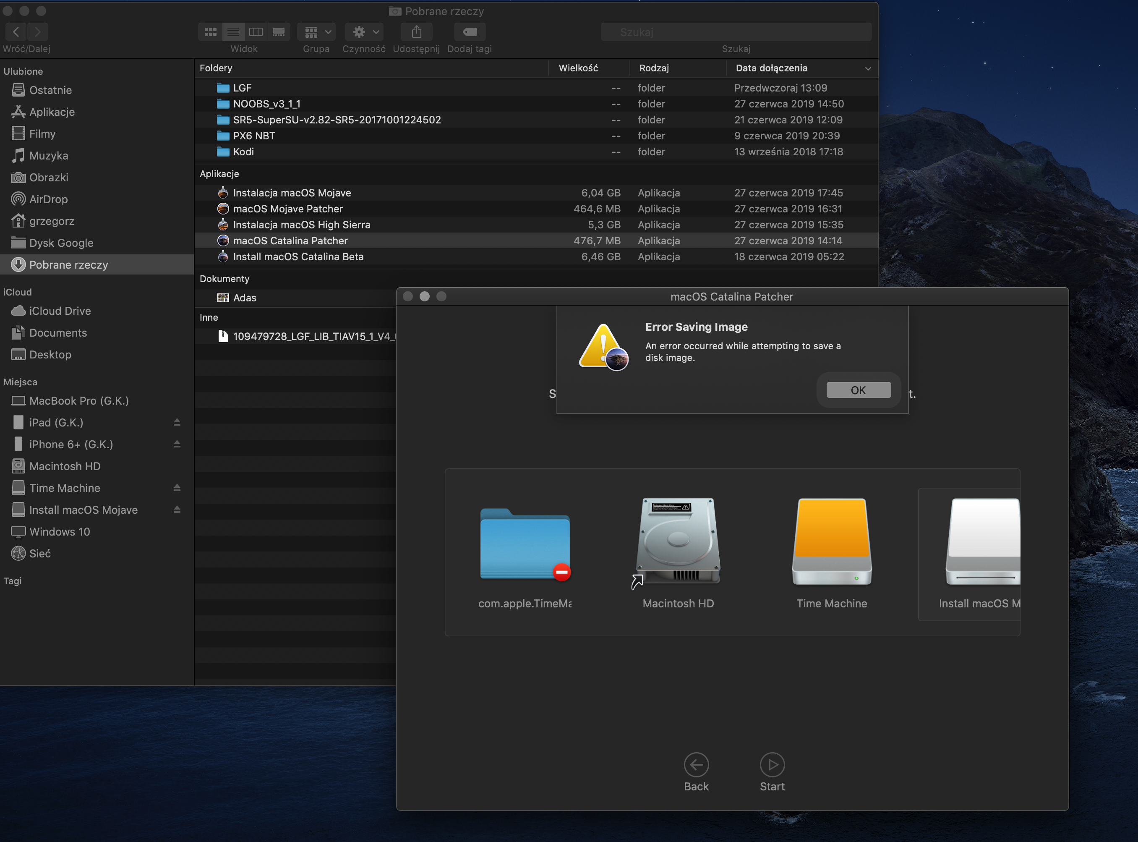This screenshot has height=842, width=1138.
Task: Click OK in Error Saving Image dialog
Action: click(858, 390)
